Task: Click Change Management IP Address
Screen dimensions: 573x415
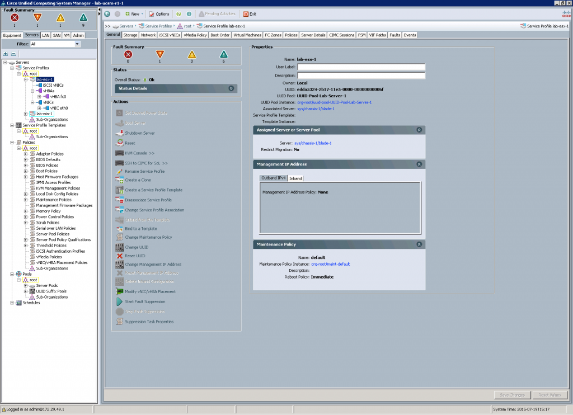Action: pos(153,265)
